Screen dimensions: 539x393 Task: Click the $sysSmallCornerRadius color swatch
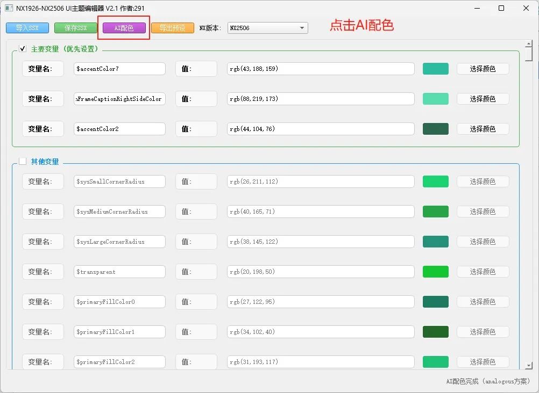[x=436, y=181]
